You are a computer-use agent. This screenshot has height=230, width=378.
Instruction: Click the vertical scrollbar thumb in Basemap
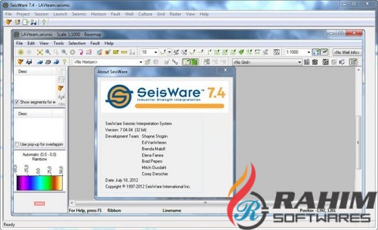[358, 143]
